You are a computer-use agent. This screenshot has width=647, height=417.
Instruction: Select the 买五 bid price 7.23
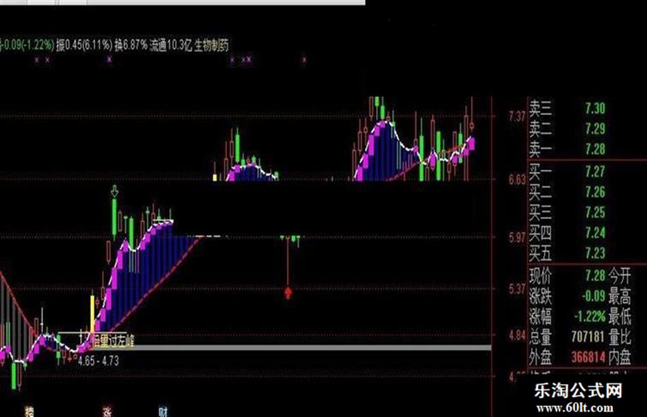point(595,253)
